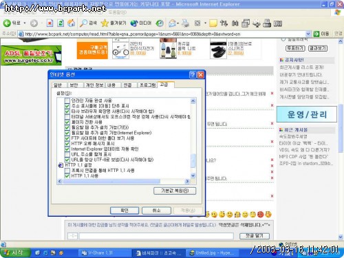Click the help question mark in Internet Options
Screen dimensions: 344x258
193,74
